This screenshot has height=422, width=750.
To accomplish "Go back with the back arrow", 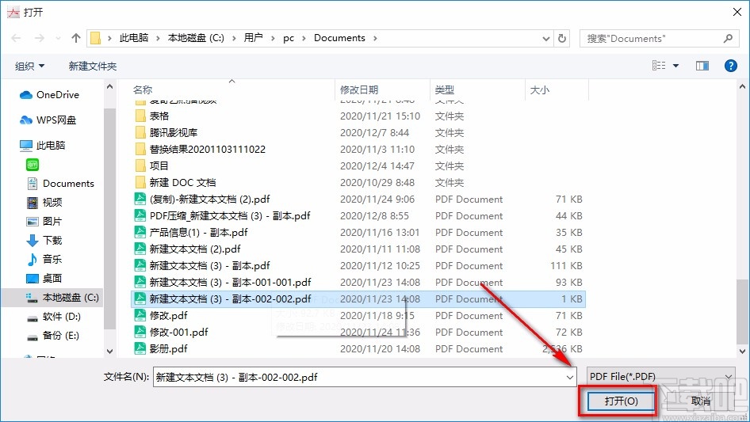I will (x=16, y=38).
